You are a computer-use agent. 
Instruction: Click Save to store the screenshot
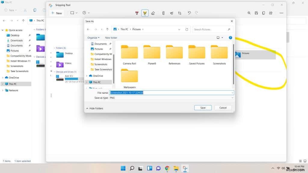(203, 108)
